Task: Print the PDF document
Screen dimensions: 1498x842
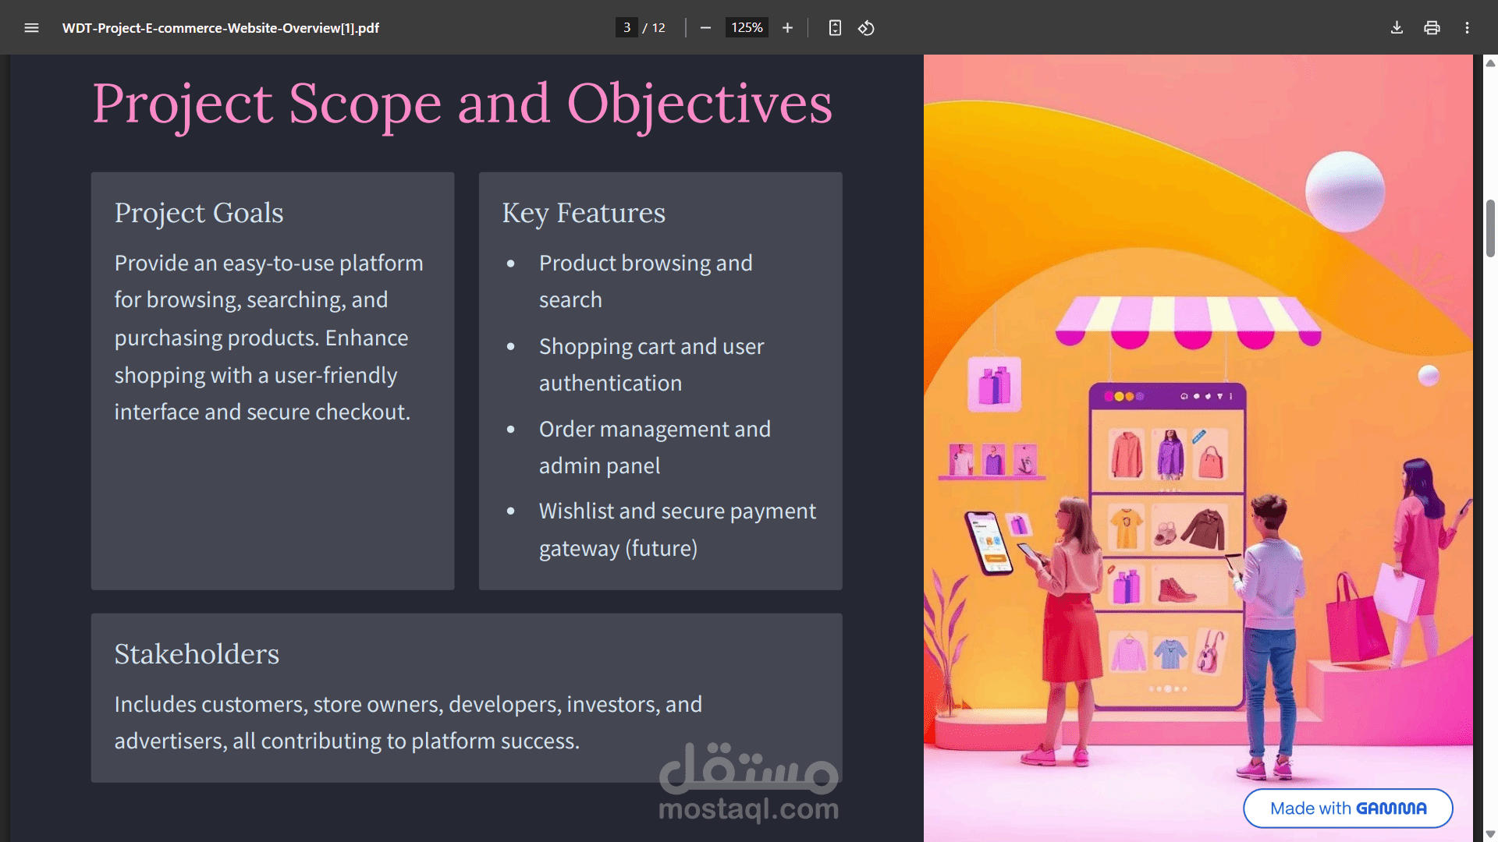Action: (x=1432, y=28)
